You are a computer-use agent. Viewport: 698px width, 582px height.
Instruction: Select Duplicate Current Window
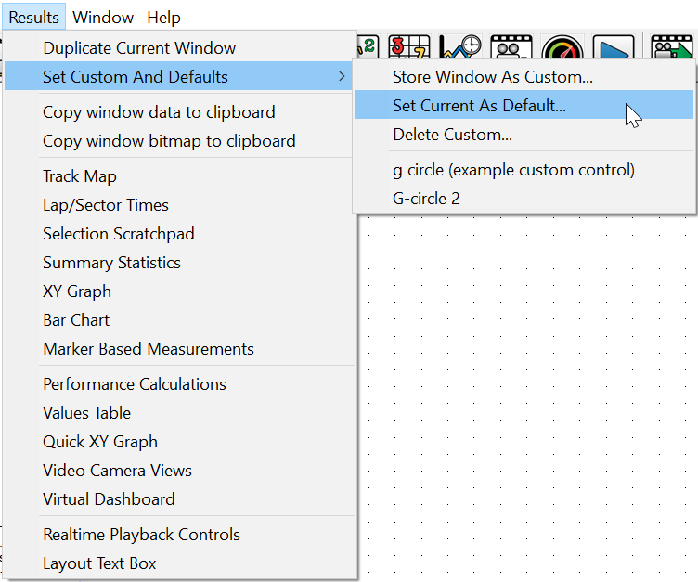pos(139,48)
